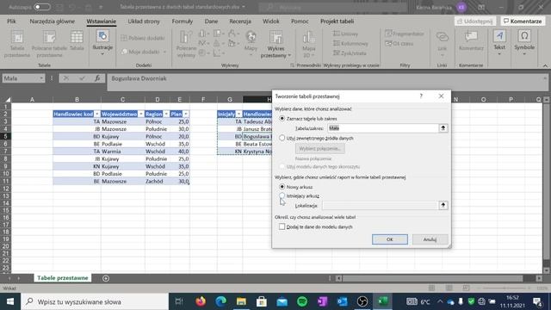Open the Formuły ribbon tab
This screenshot has height=310, width=551.
182,22
